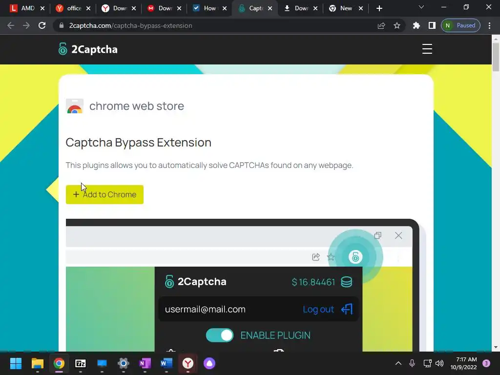Share this page from address bar

(x=381, y=25)
